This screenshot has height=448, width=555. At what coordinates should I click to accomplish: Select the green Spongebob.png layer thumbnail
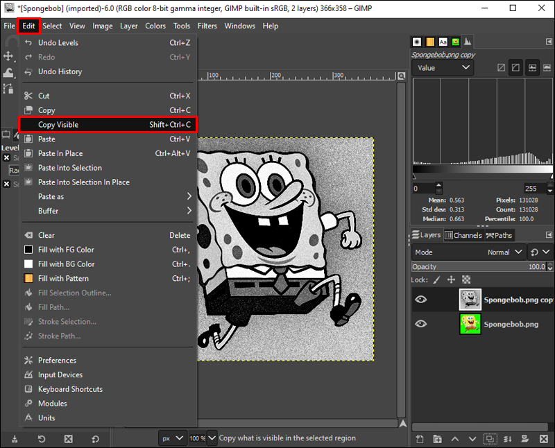[470, 324]
